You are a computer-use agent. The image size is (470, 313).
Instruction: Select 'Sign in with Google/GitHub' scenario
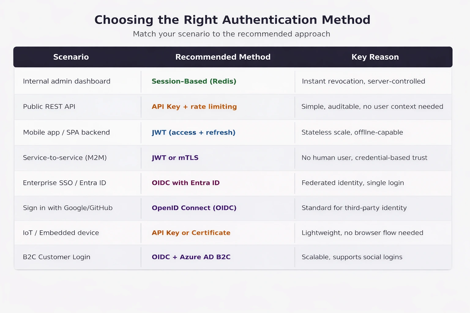[68, 208]
